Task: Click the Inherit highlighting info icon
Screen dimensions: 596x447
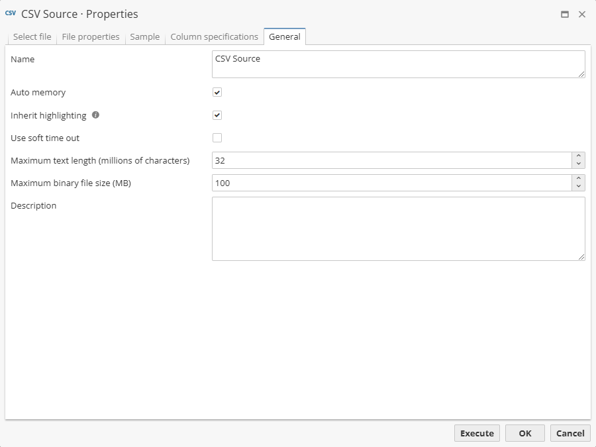Action: 95,115
